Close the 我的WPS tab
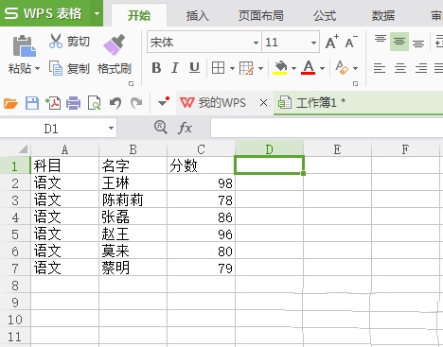 tap(263, 103)
